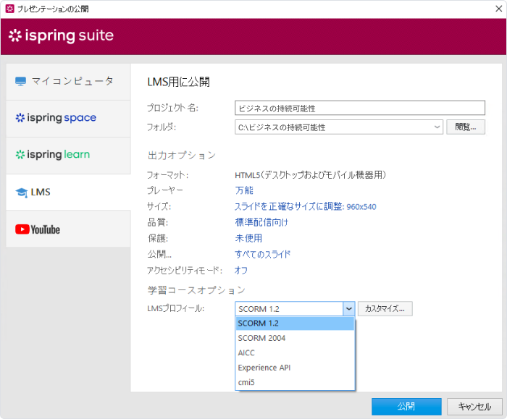This screenshot has height=419, width=507.
Task: Click the LMS用に公開 heading
Action: (x=178, y=82)
